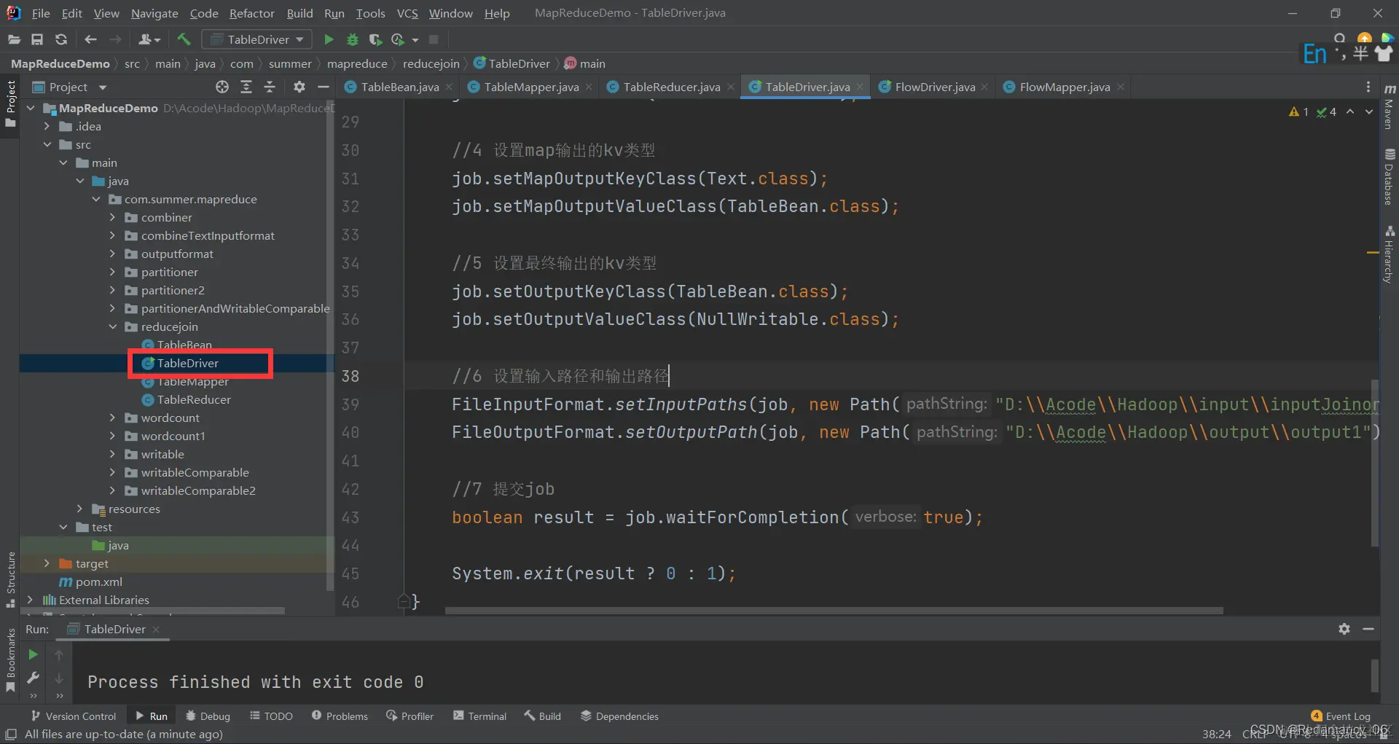Open the Problems tool window
Viewport: 1399px width, 744px height.
[340, 716]
